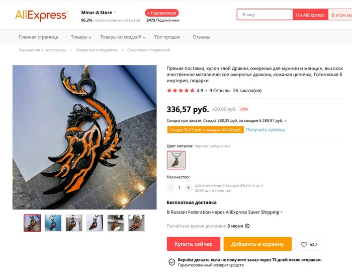Select the second product thumbnail image

(x=53, y=223)
